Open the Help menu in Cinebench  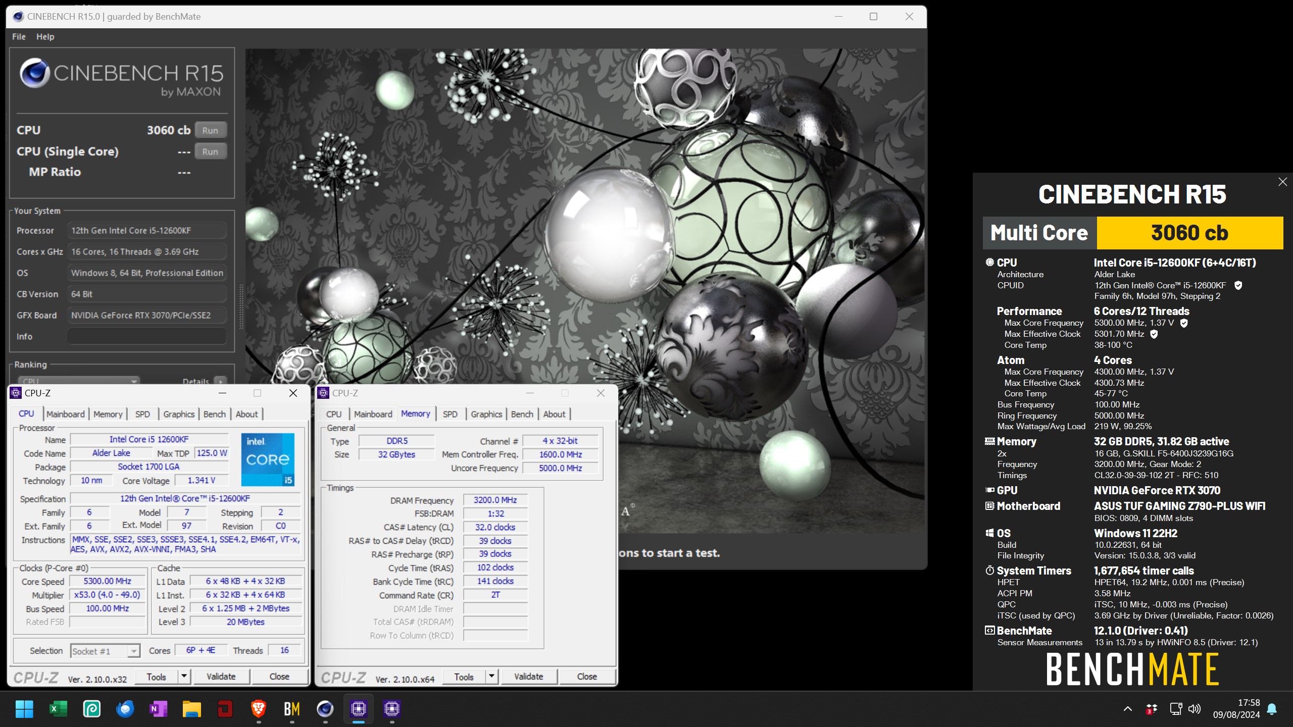pyautogui.click(x=45, y=36)
